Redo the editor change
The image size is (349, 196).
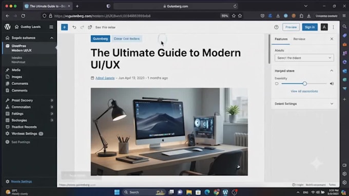[x=82, y=27]
